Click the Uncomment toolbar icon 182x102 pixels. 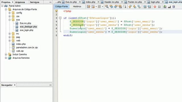pyautogui.click(x=169, y=7)
